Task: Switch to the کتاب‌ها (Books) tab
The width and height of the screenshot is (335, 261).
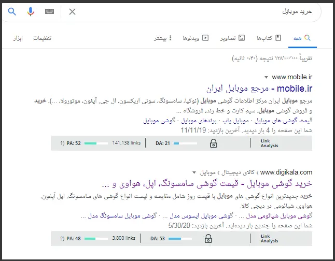Action: coord(269,38)
